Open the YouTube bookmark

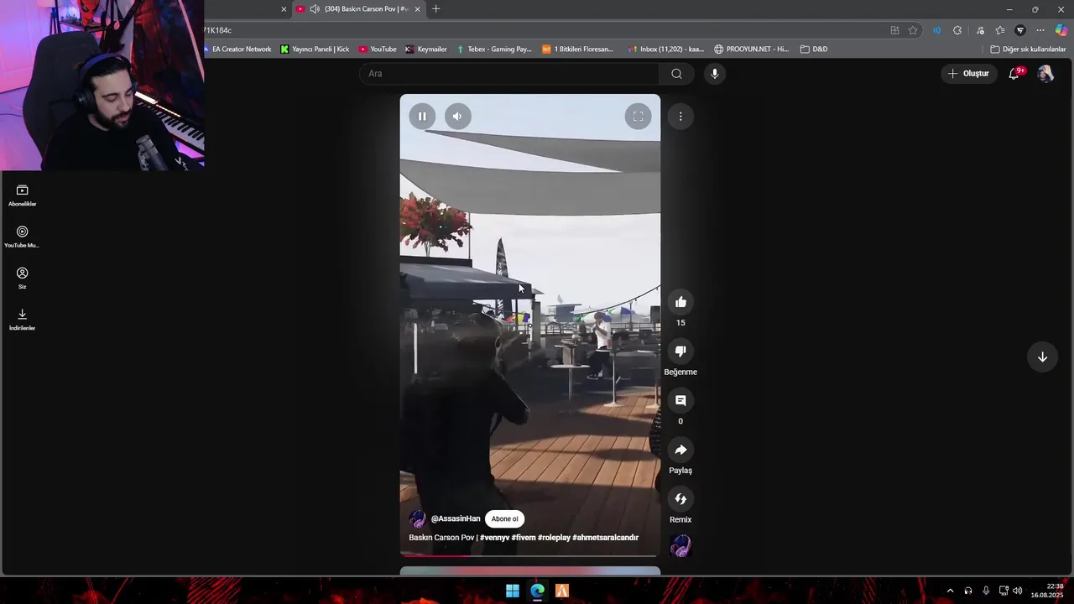[378, 49]
